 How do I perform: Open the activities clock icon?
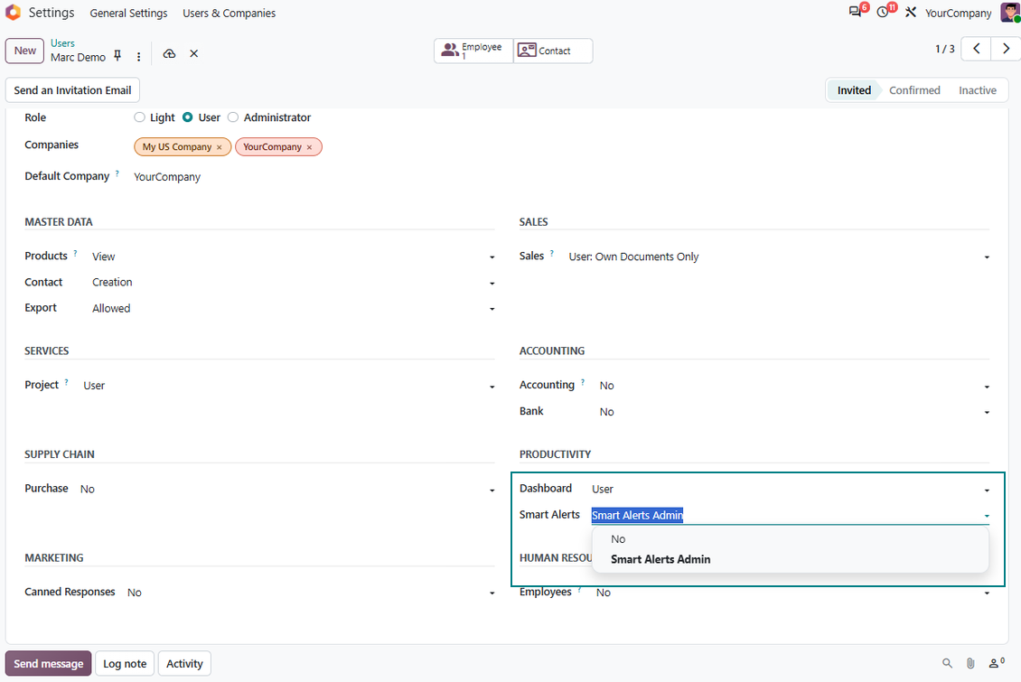point(883,13)
